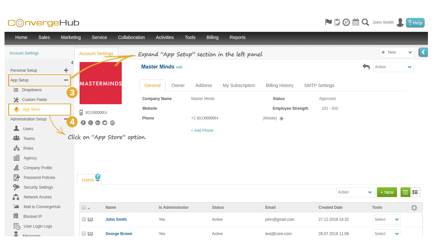The height and width of the screenshot is (250, 438).
Task: Click the blue panel toggle arrow at right
Action: pos(423,52)
